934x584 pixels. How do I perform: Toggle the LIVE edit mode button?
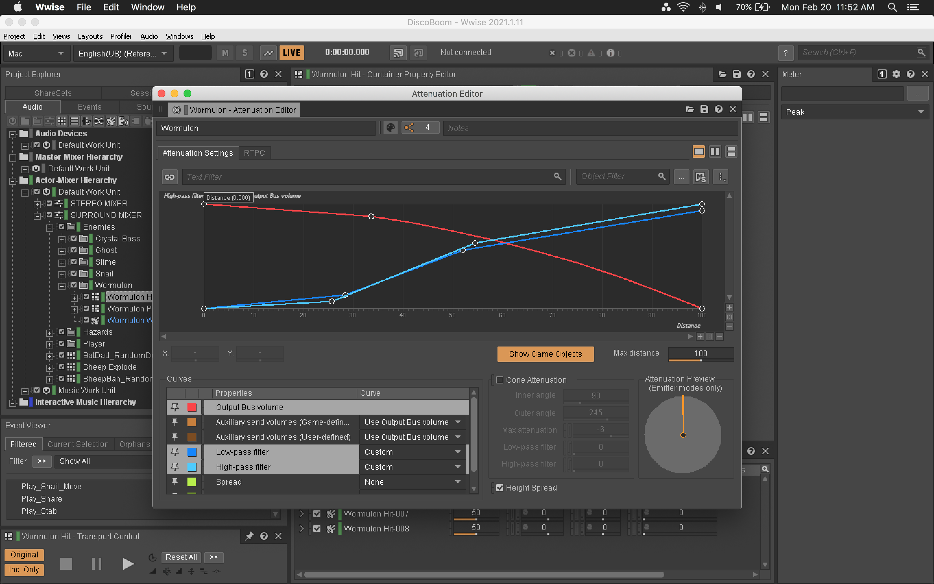click(292, 53)
